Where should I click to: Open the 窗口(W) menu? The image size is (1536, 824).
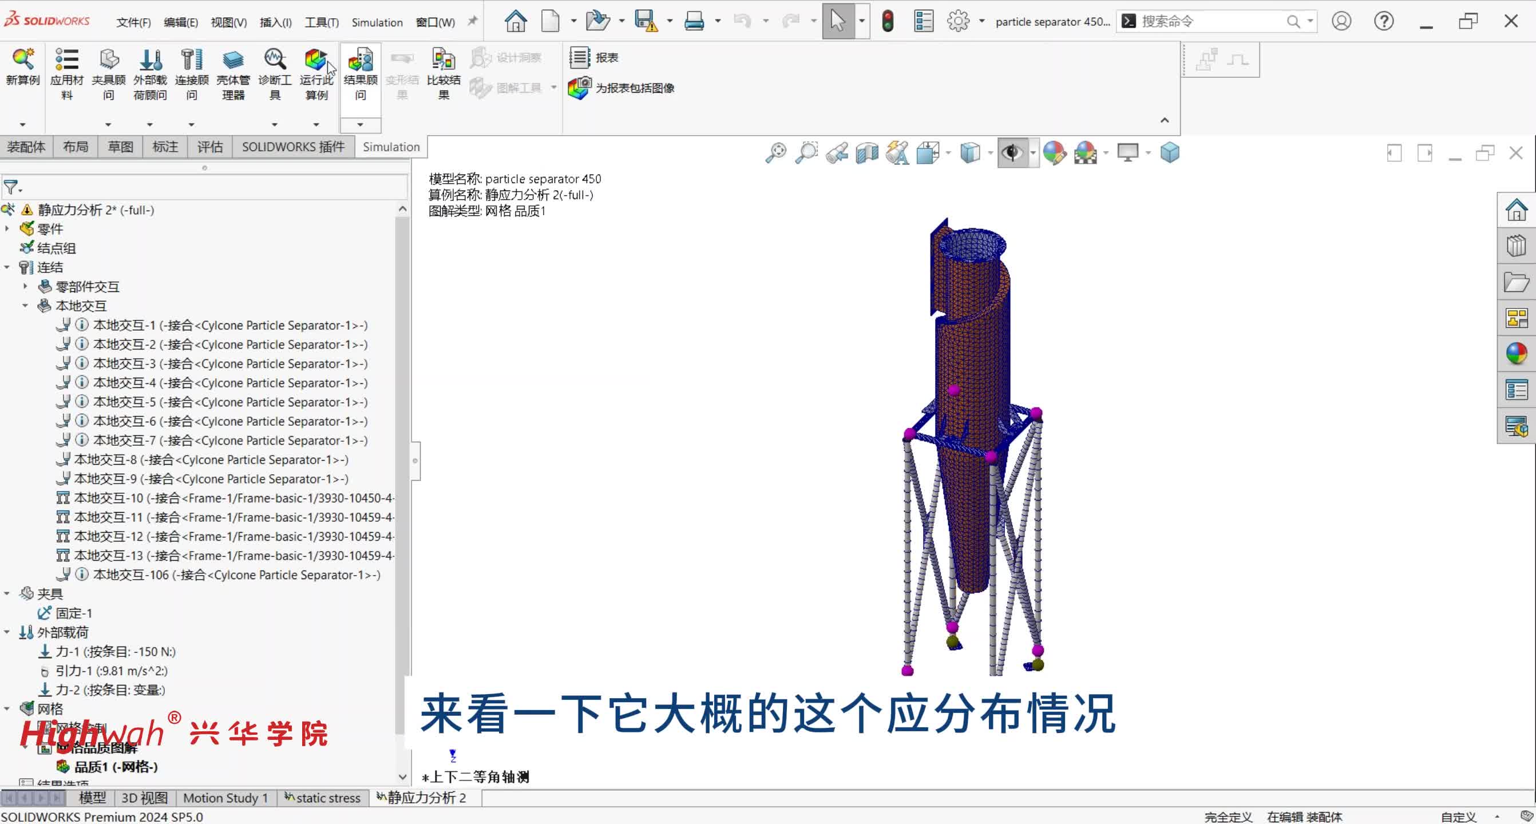click(x=436, y=22)
